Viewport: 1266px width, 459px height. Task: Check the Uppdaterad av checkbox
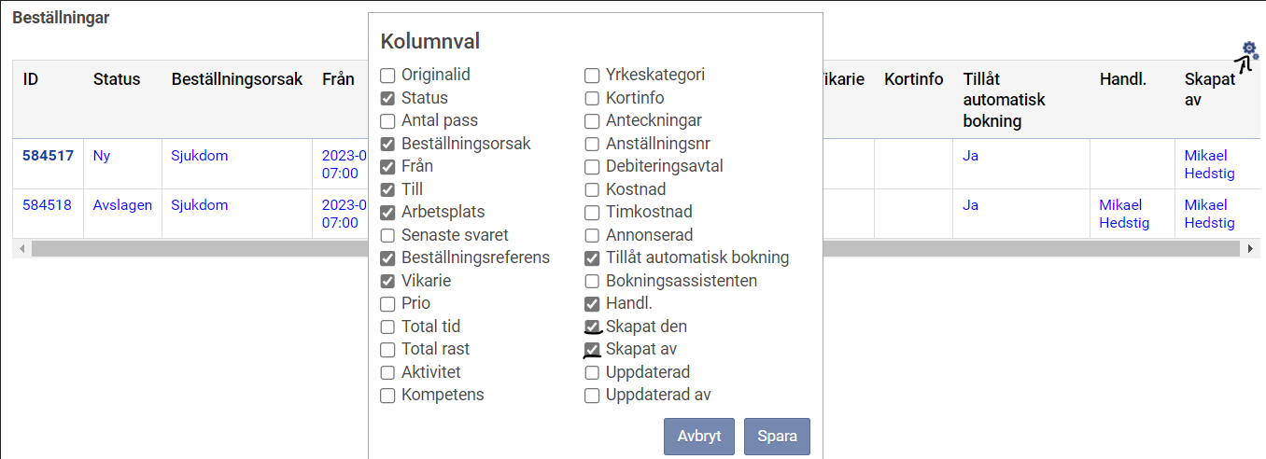[x=592, y=396]
